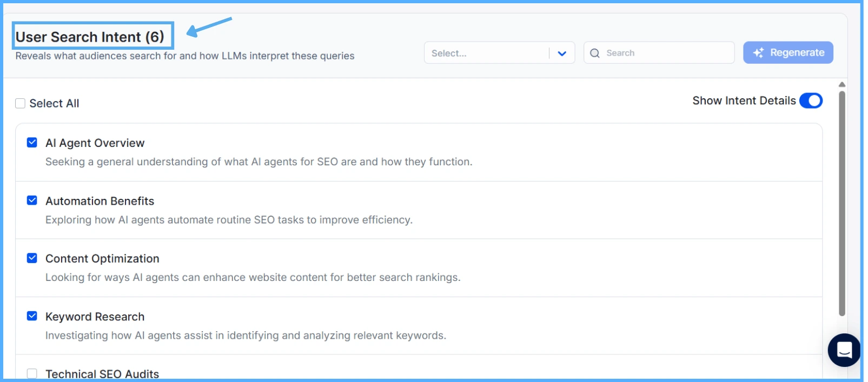The height and width of the screenshot is (382, 868).
Task: Click the magnifier icon in search box
Action: click(595, 53)
